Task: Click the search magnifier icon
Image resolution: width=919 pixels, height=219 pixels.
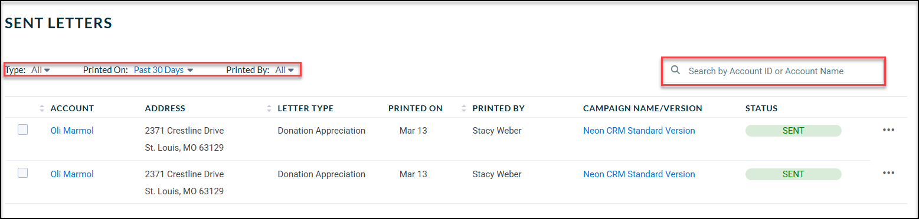Action: [676, 70]
